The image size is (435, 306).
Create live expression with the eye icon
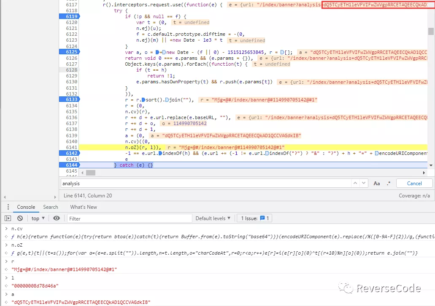[56, 218]
